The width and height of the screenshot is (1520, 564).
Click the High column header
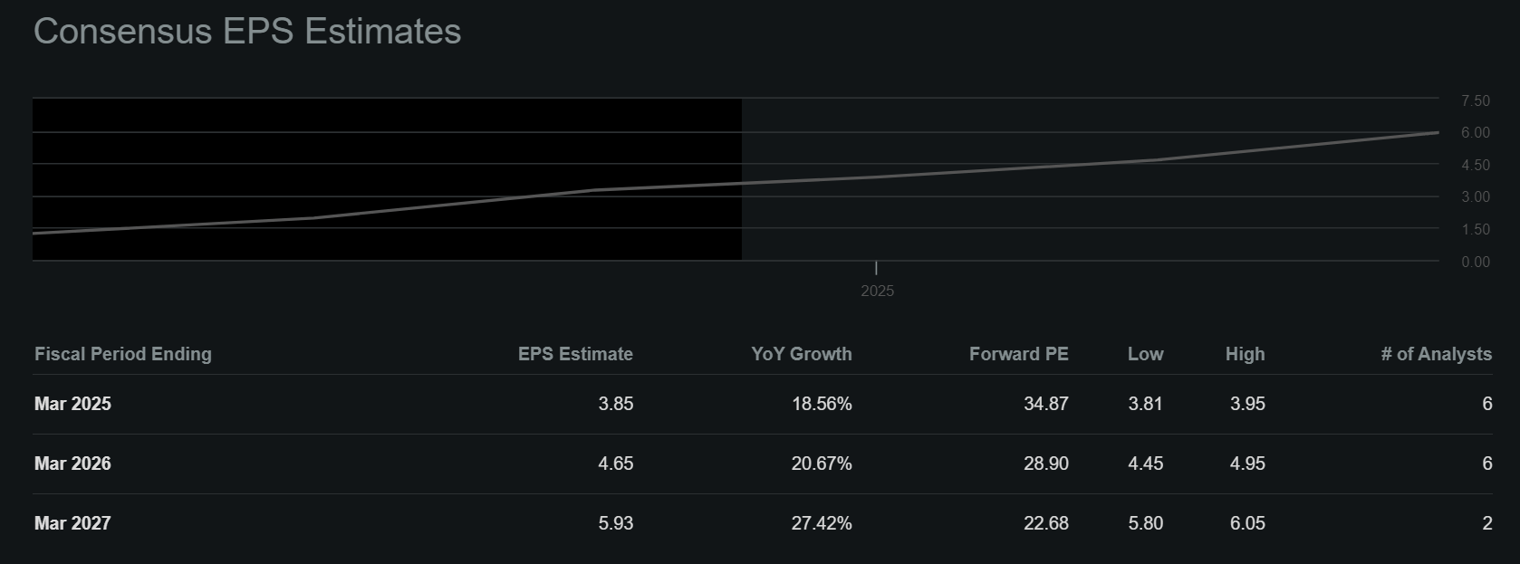1245,354
